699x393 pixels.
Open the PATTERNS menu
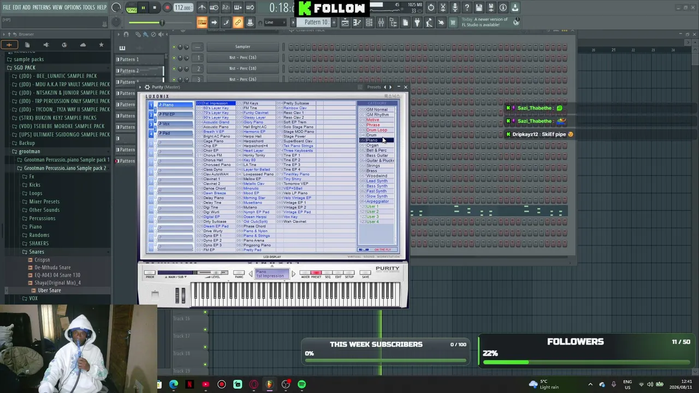click(x=42, y=8)
